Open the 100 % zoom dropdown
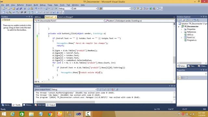The image size is (208, 117). pyautogui.click(x=42, y=82)
